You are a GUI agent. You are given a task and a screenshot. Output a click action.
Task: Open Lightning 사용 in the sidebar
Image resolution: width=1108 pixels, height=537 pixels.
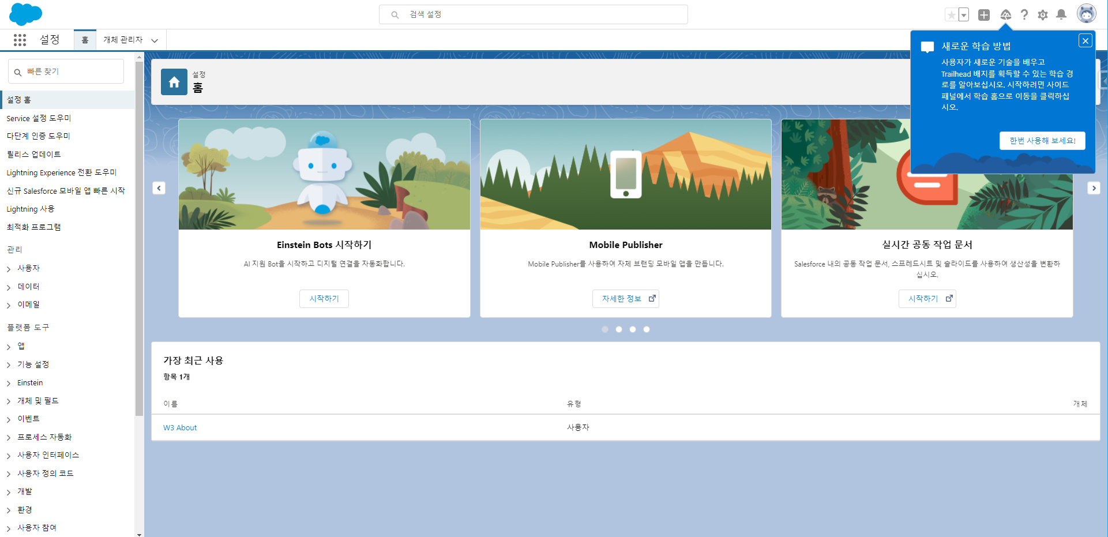coord(31,209)
